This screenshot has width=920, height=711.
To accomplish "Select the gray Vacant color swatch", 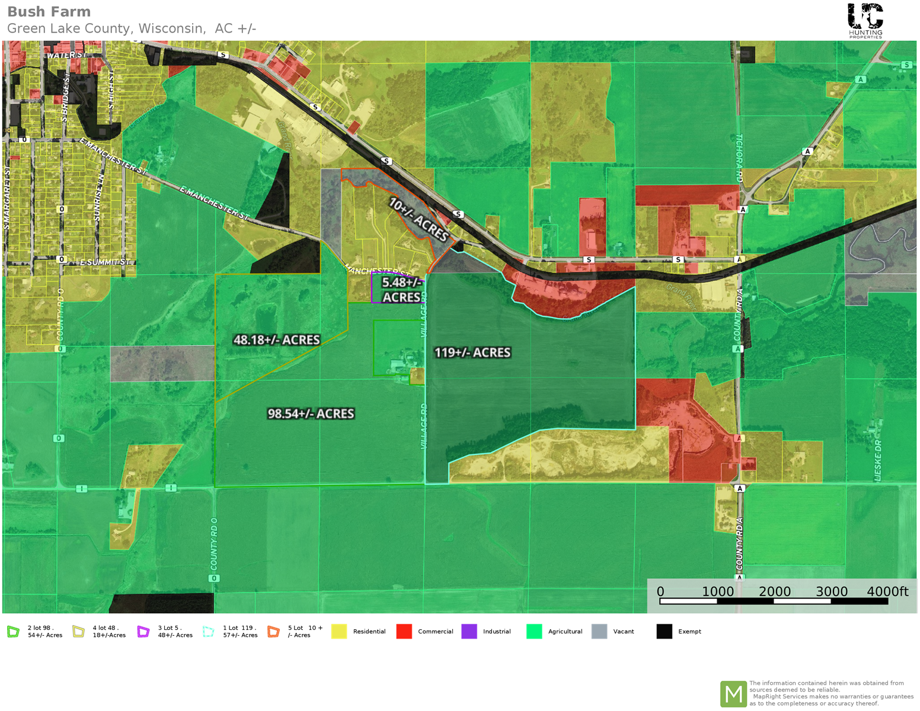I will click(x=599, y=632).
